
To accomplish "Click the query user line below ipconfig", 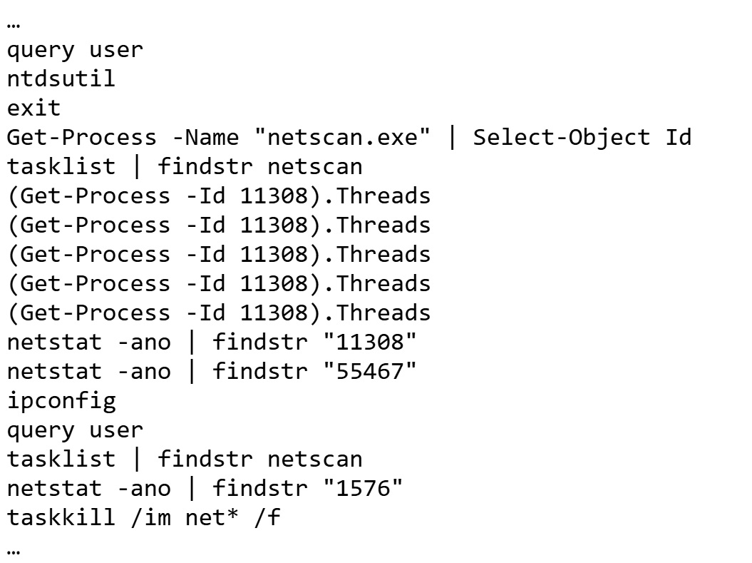I will [x=75, y=430].
